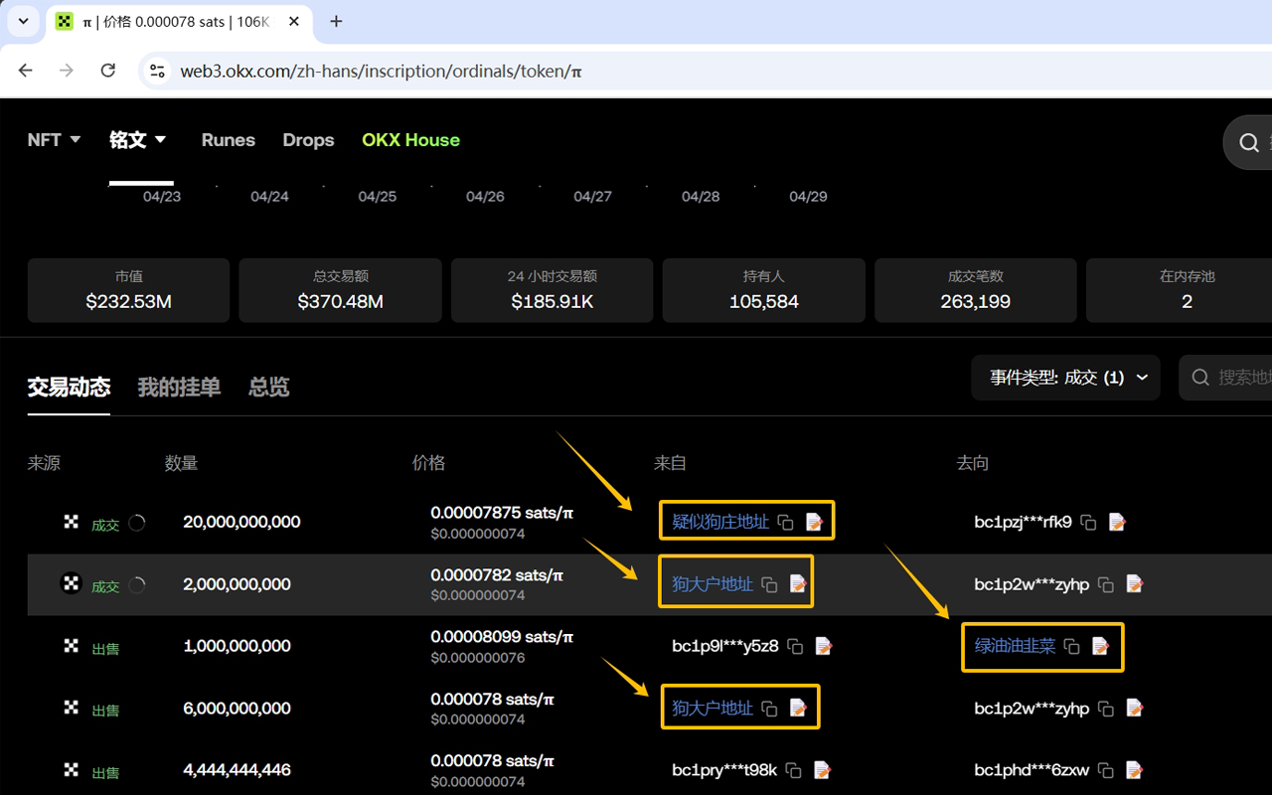Switch to the 我的挂单 tab
This screenshot has width=1272, height=795.
pos(179,388)
